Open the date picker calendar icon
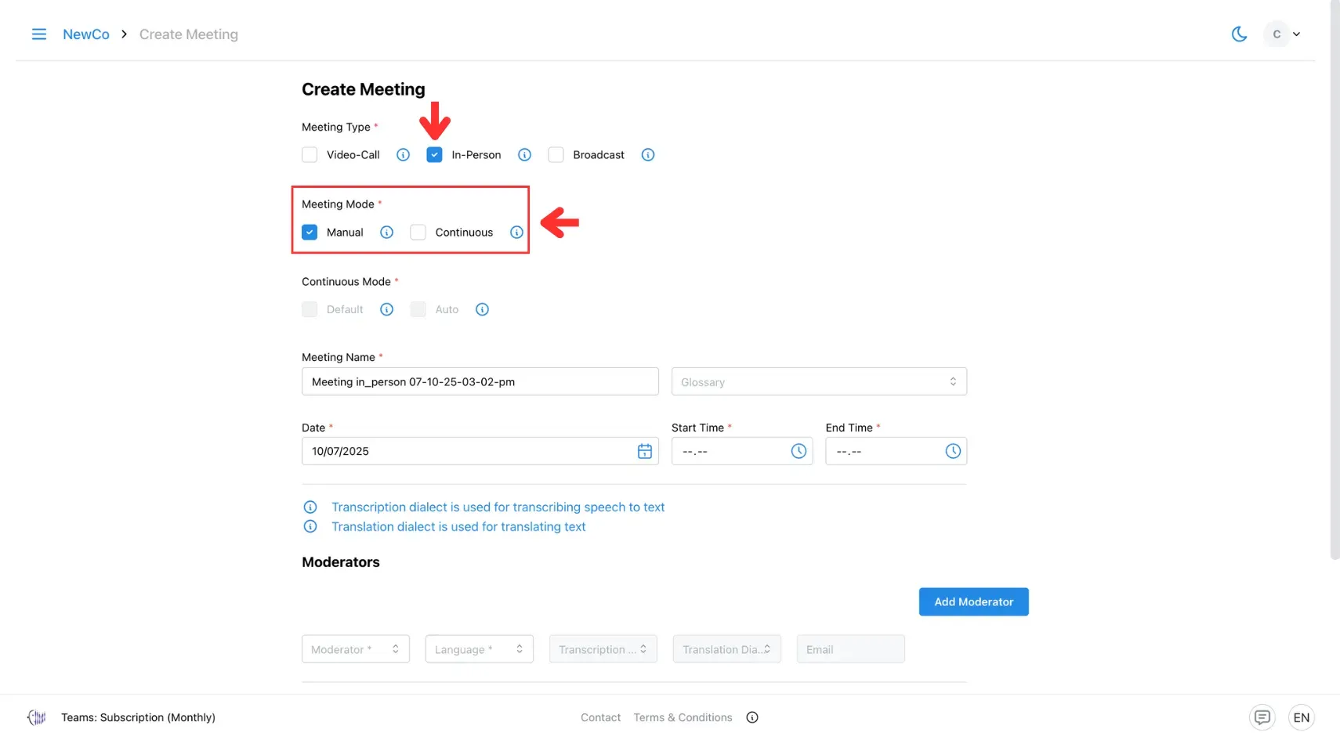 tap(644, 451)
